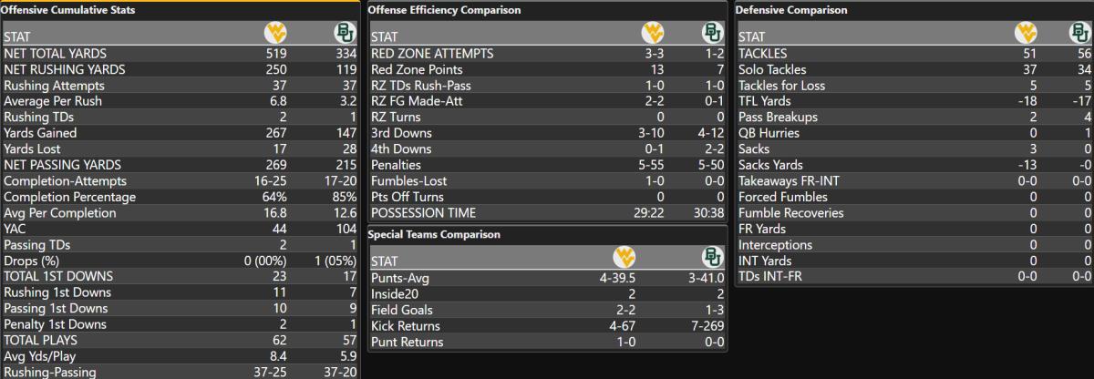Click West Virginia logo in Defensive Comparison
This screenshot has width=1094, height=379.
[x=1027, y=34]
